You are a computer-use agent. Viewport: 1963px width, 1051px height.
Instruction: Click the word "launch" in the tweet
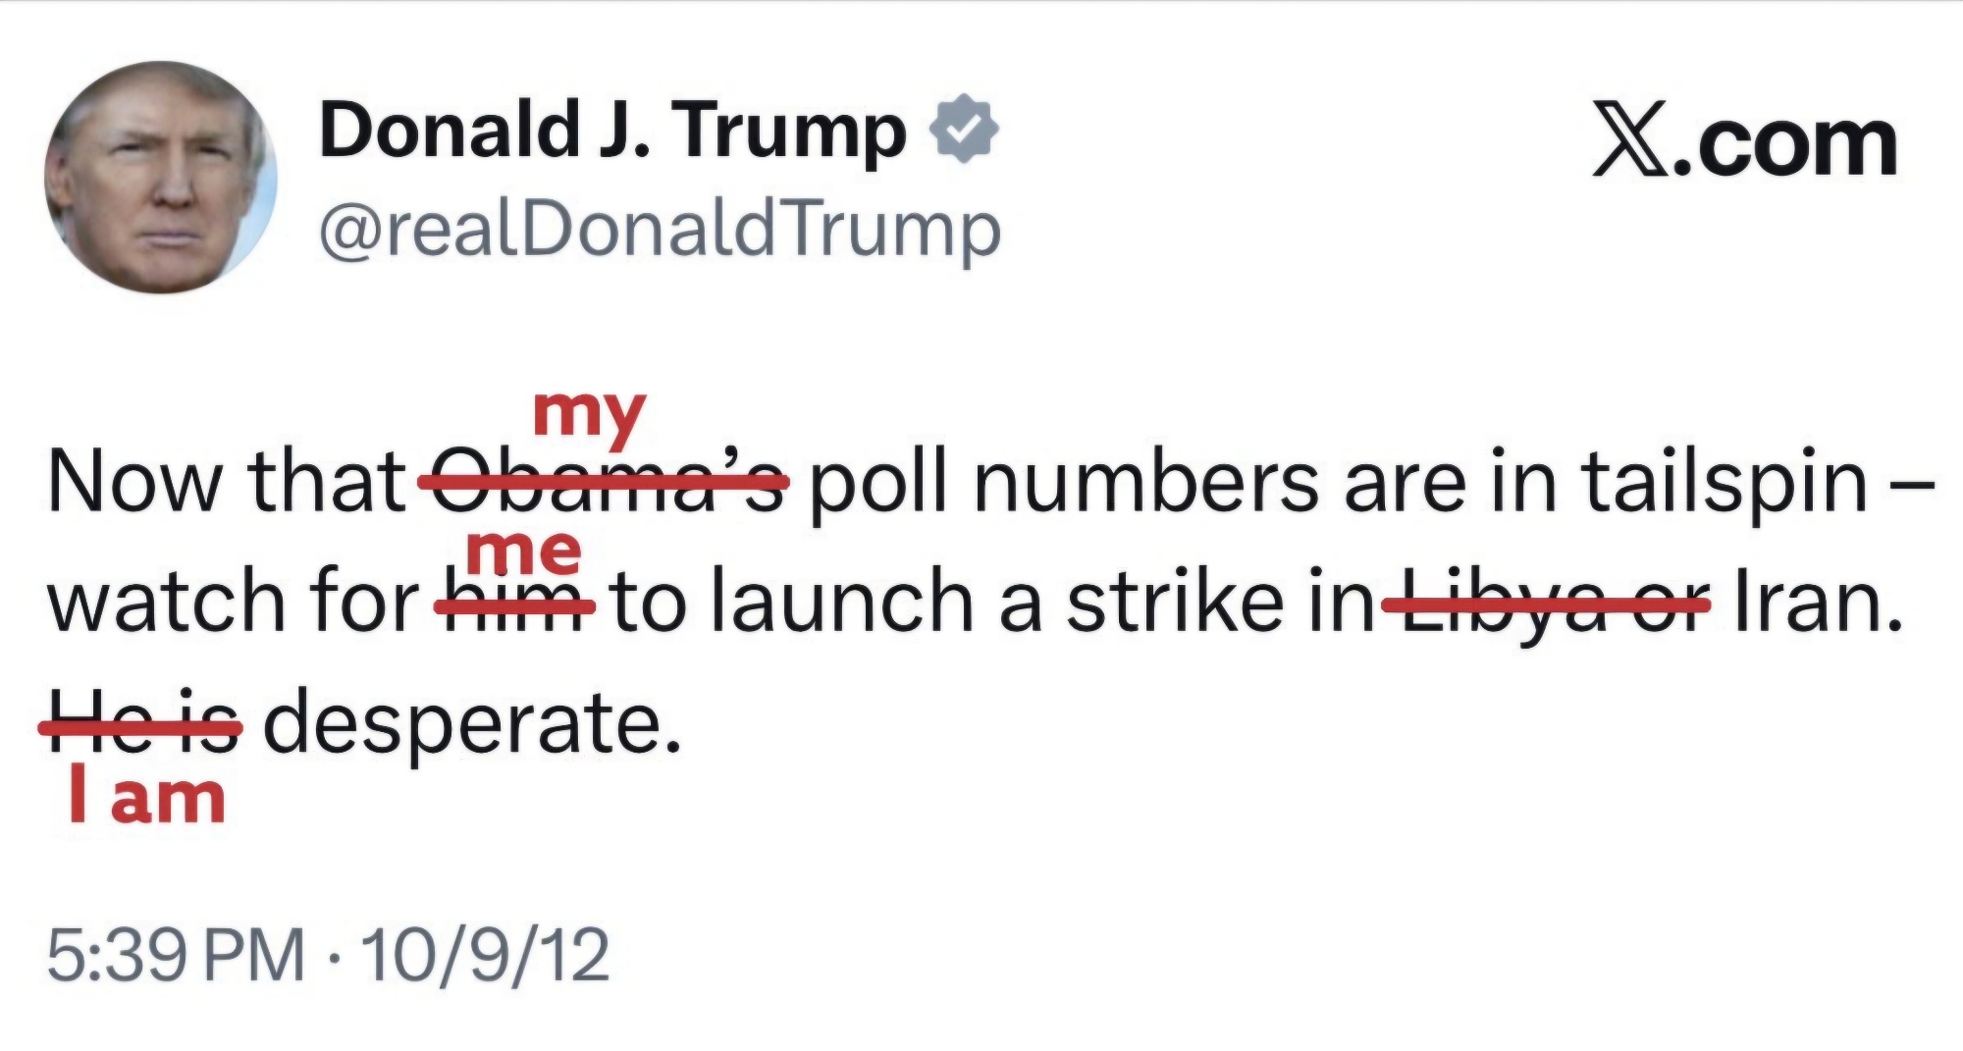click(841, 603)
